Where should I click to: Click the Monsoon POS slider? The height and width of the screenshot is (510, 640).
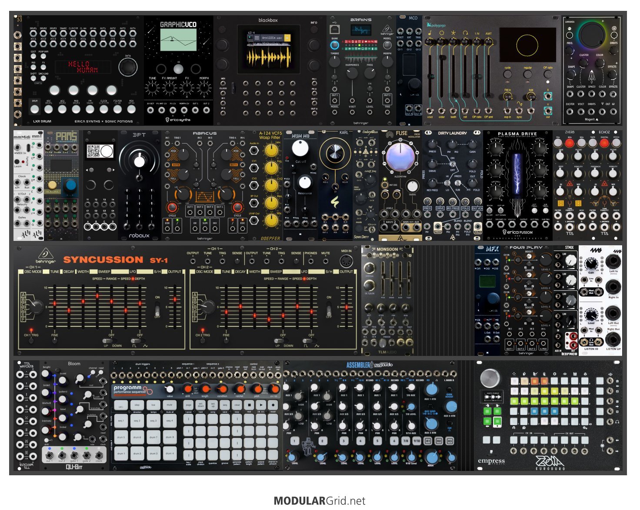click(383, 278)
